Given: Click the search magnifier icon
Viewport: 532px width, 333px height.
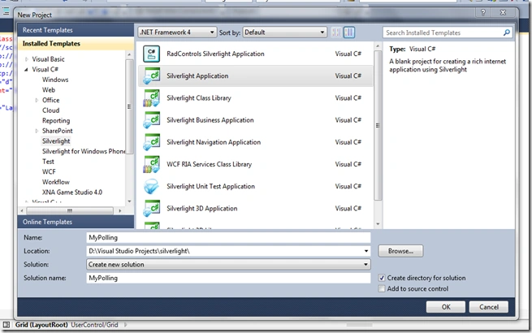Looking at the screenshot, I should tap(507, 32).
